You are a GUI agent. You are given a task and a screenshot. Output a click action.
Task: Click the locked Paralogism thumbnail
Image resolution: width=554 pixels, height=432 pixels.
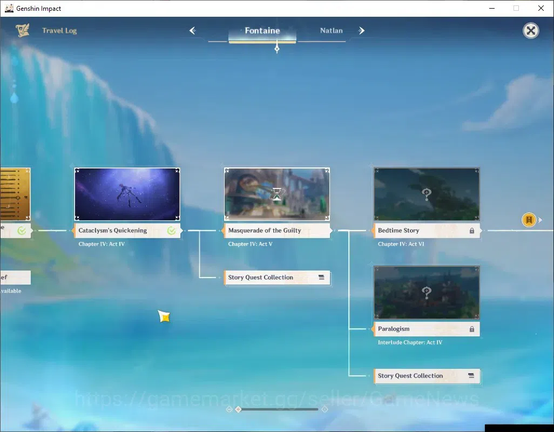(x=427, y=293)
